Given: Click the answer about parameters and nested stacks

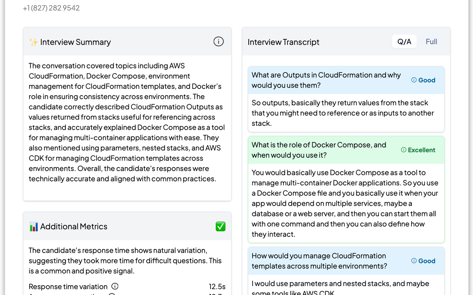Looking at the screenshot, I should click(340, 288).
